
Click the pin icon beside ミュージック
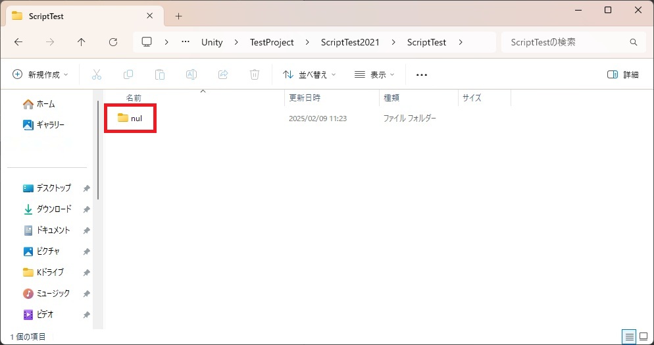pos(86,294)
